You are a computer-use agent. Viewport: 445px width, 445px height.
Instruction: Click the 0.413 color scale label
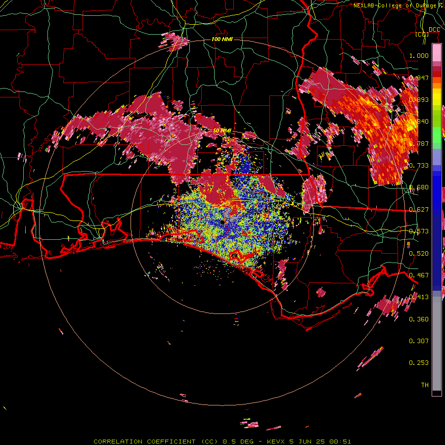click(x=419, y=297)
